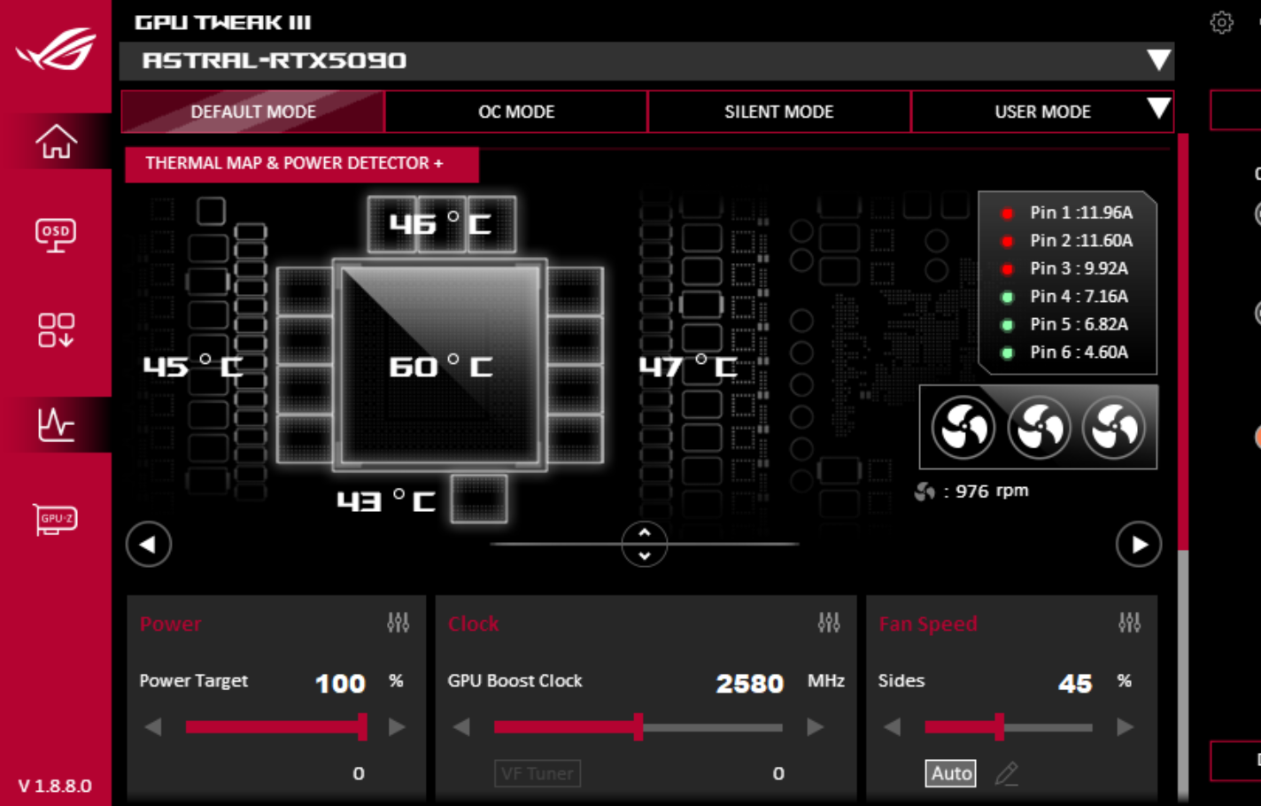
Task: Edit fan curve with pencil icon
Action: 1007,773
